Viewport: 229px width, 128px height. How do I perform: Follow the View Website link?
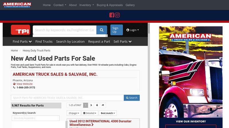[x=25, y=84]
